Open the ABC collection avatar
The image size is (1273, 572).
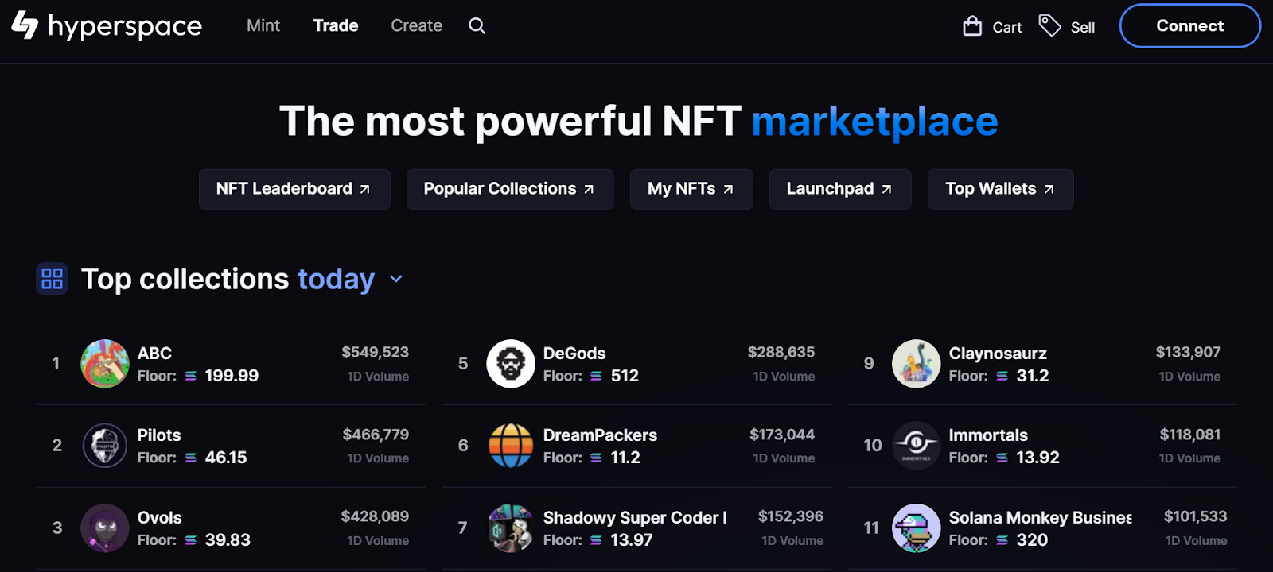105,364
